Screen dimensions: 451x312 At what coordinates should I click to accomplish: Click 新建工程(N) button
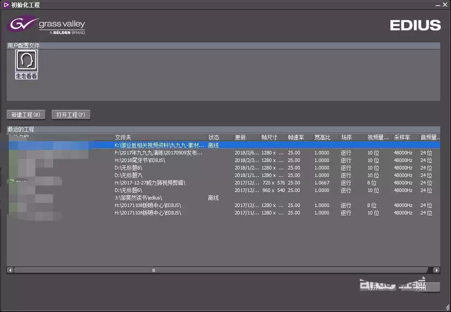pyautogui.click(x=26, y=115)
